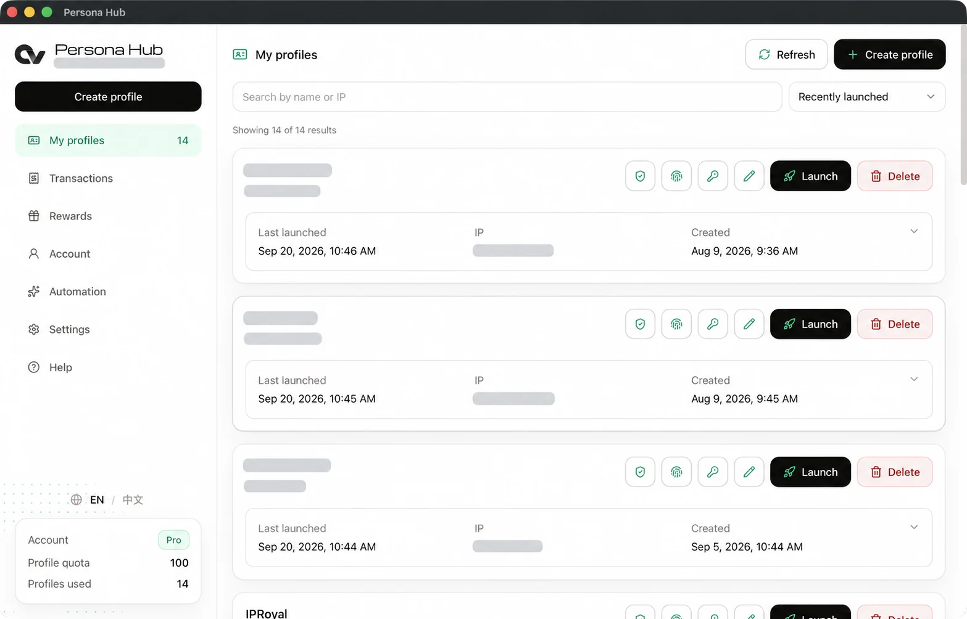Click pencil icon on profile launched 10:45 AM
Image resolution: width=967 pixels, height=619 pixels.
pos(749,324)
